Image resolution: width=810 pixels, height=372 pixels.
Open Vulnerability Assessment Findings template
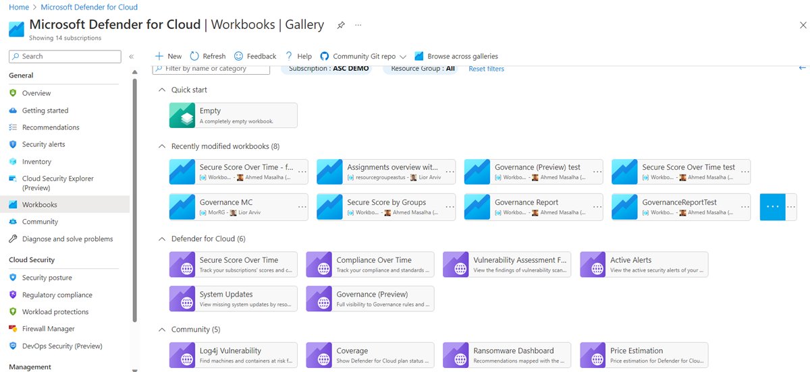pyautogui.click(x=507, y=264)
